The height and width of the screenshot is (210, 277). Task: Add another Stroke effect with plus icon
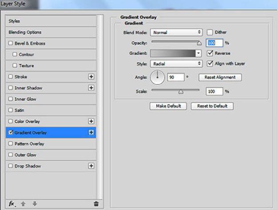(x=91, y=77)
